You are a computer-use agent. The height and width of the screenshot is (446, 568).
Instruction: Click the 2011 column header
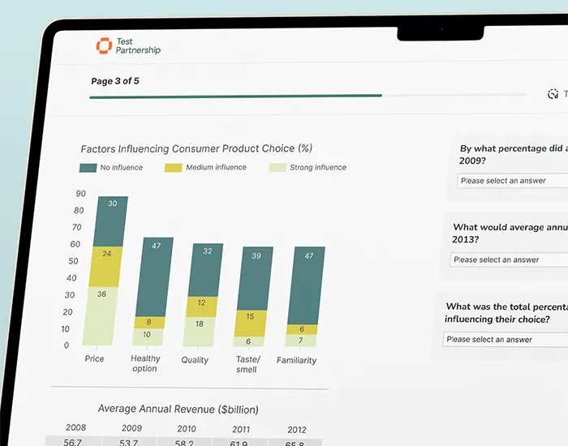point(241,430)
